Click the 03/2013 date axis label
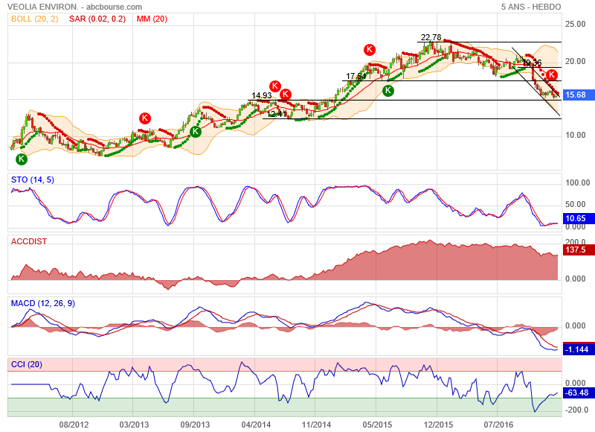The image size is (595, 432). [x=134, y=425]
